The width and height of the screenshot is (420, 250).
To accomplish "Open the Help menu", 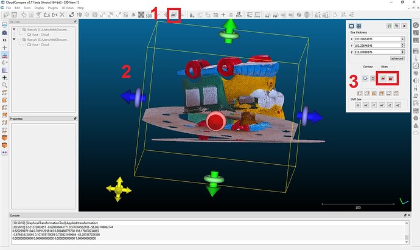I will pos(80,8).
